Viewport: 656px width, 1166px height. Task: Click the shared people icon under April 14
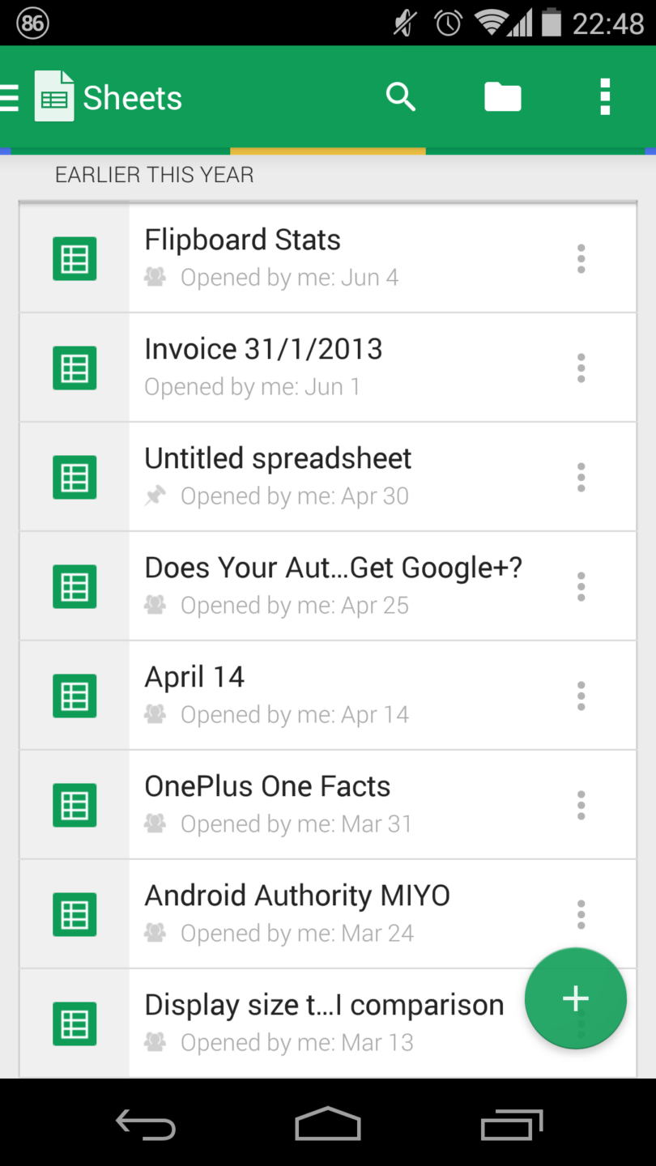click(x=155, y=714)
